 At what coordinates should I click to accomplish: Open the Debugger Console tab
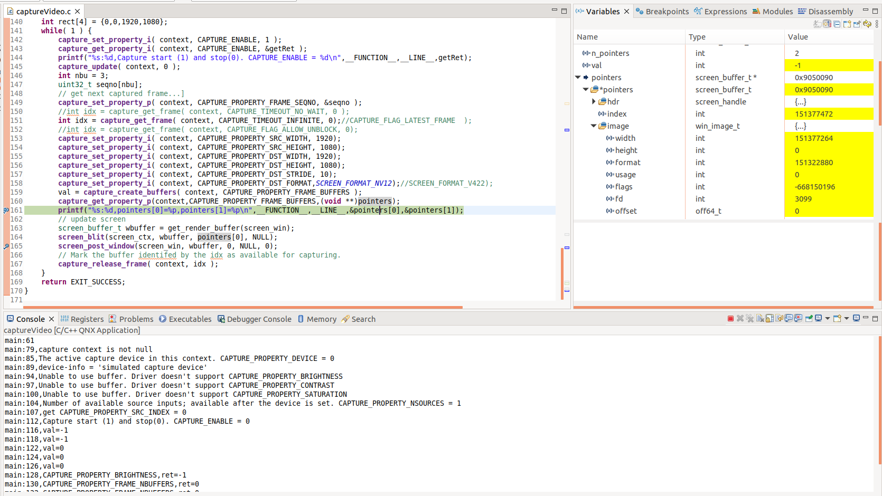(259, 319)
